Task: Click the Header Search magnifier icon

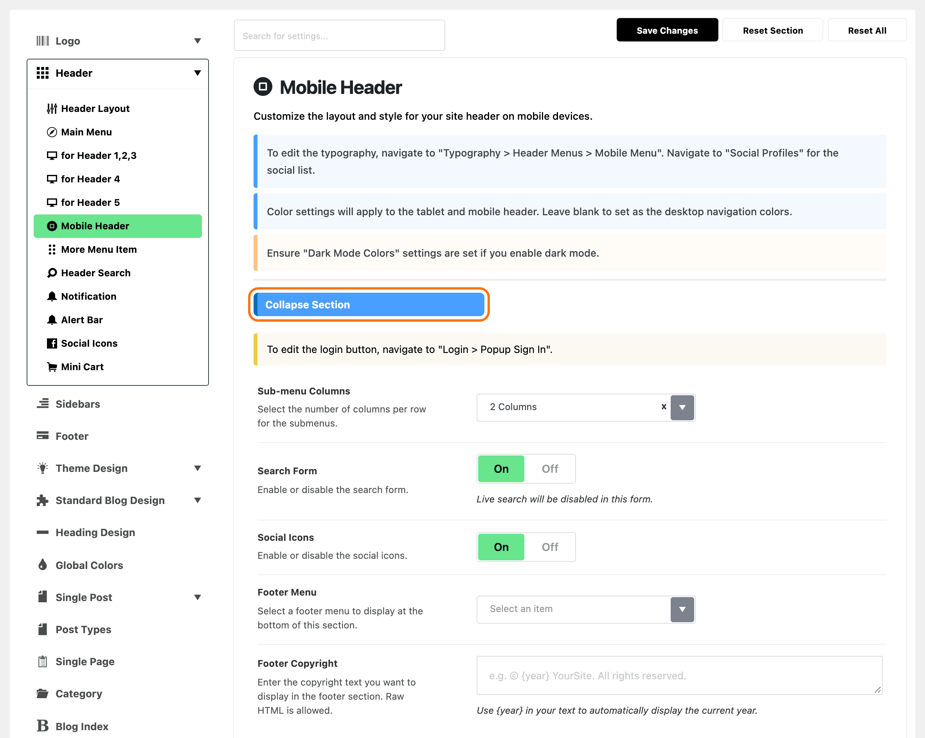Action: click(x=52, y=273)
